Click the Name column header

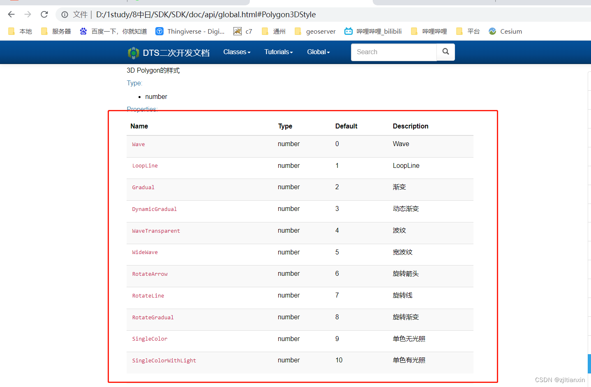click(x=139, y=126)
